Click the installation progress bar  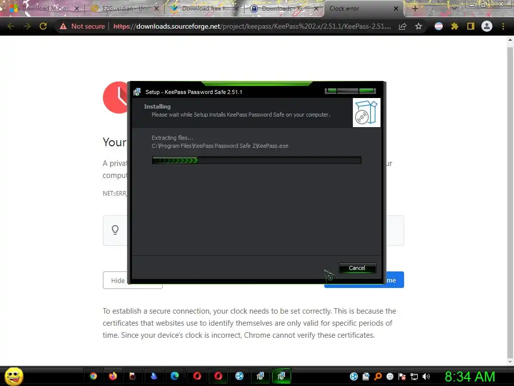point(256,160)
